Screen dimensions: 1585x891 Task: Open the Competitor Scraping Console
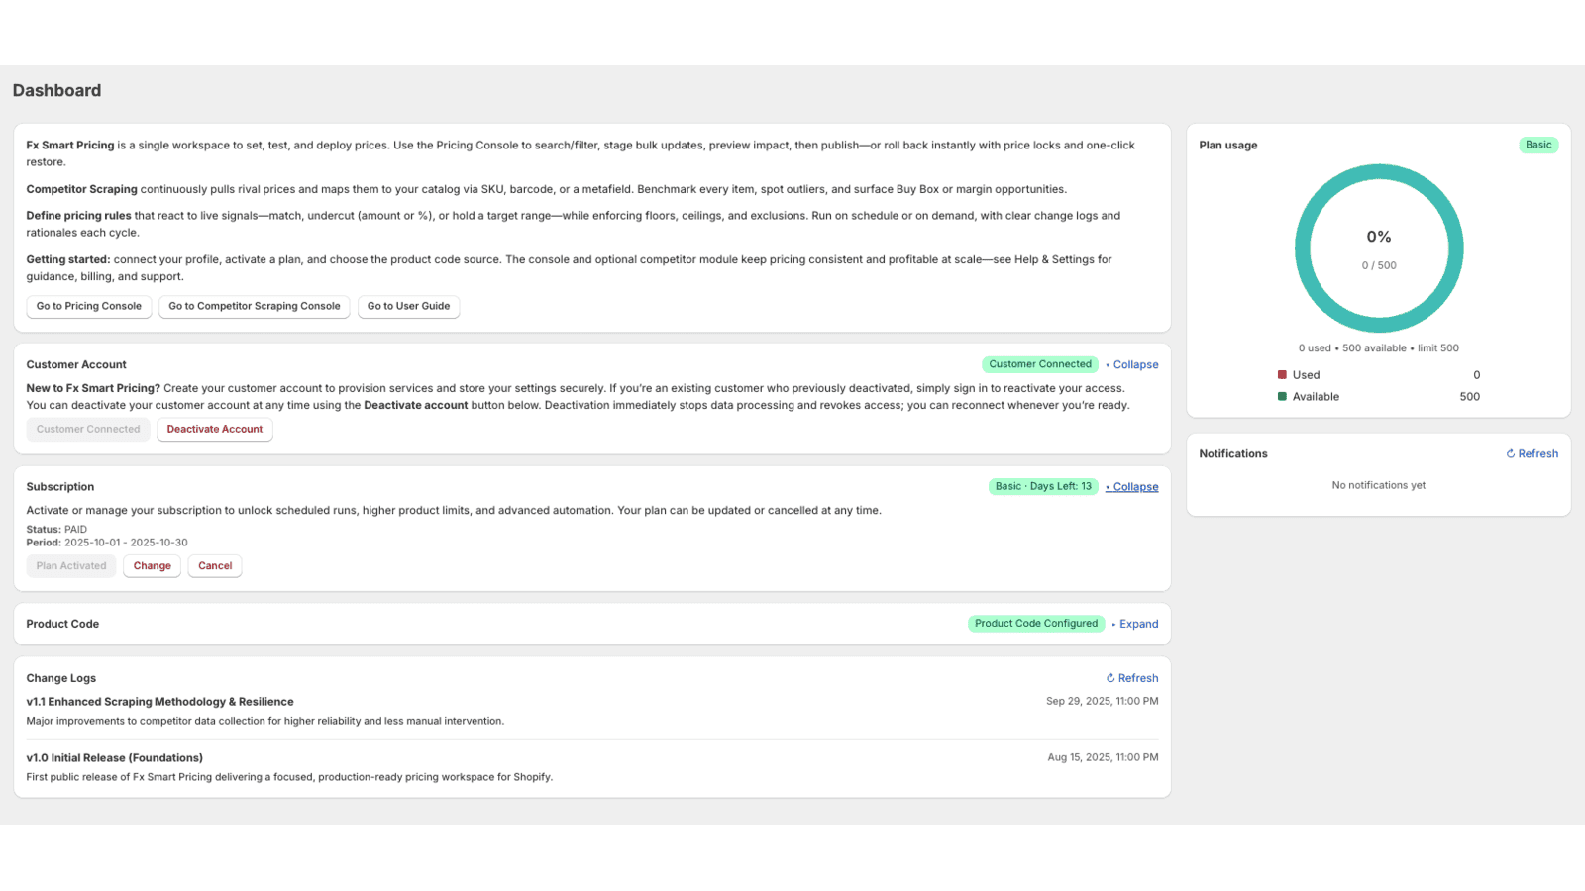254,306
